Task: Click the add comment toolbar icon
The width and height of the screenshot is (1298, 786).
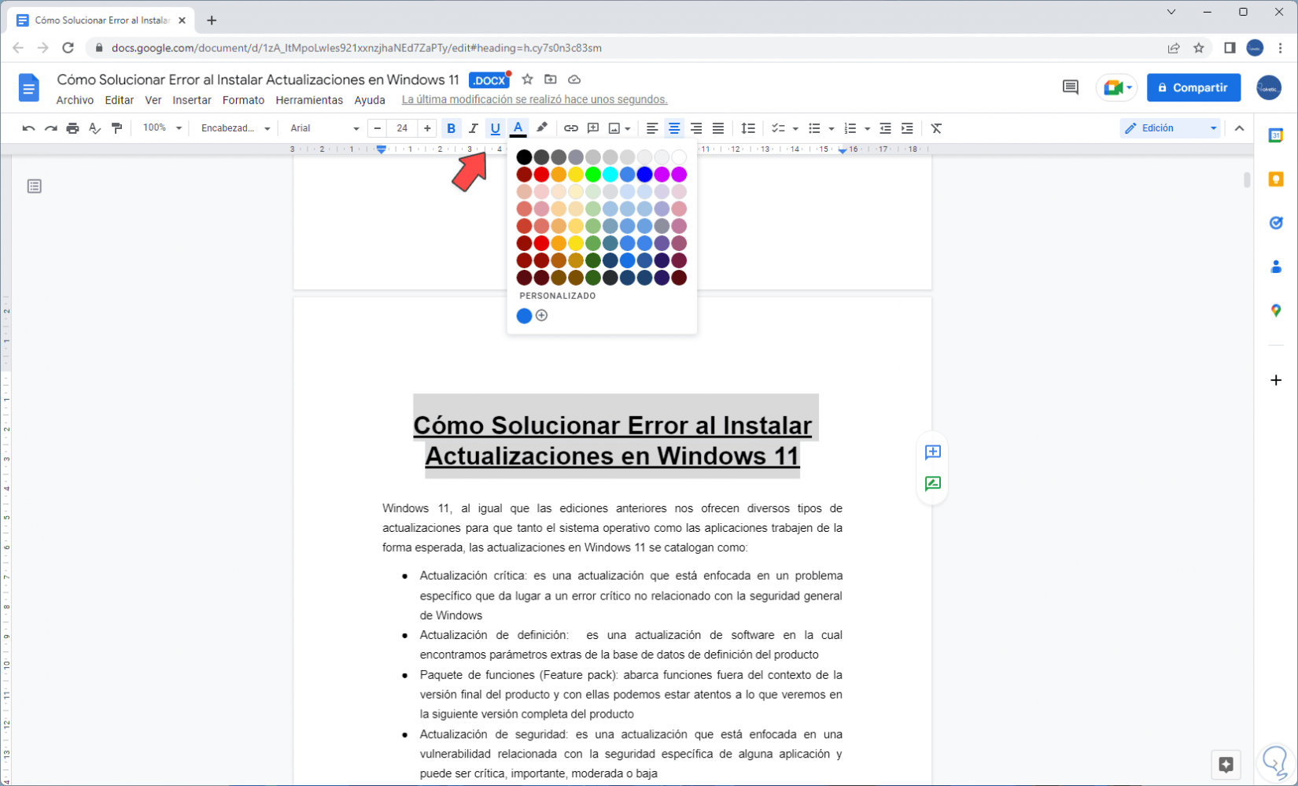Action: 593,128
